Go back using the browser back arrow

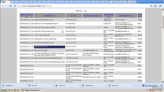point(3,6)
